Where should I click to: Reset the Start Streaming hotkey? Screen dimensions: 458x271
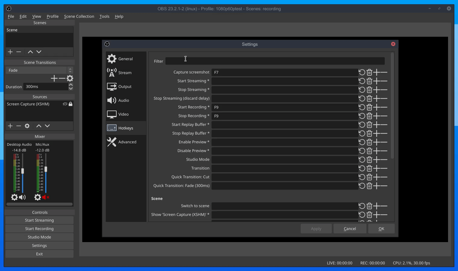click(362, 81)
